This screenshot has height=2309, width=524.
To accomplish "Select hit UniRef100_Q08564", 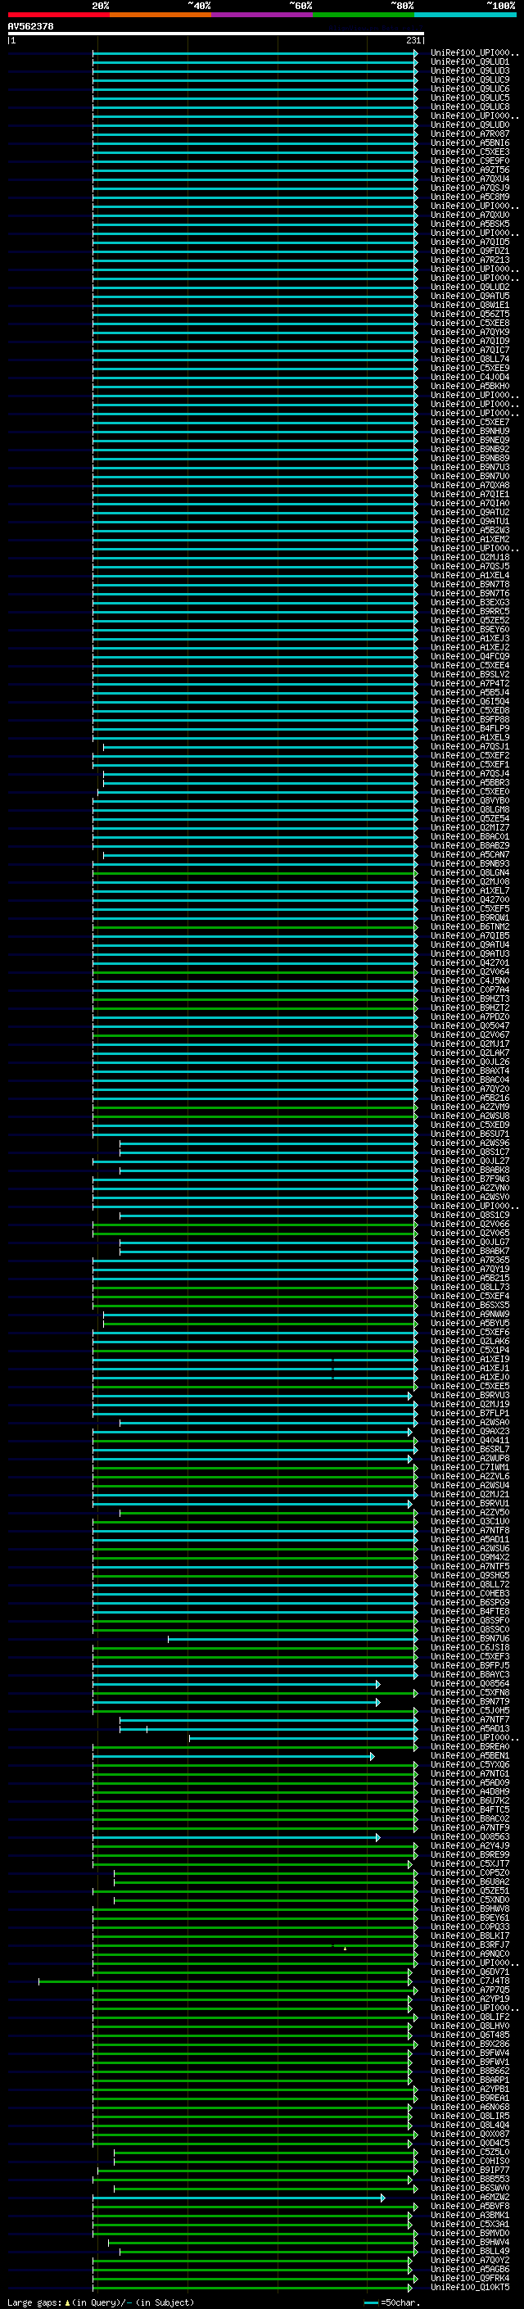I will tap(470, 1684).
